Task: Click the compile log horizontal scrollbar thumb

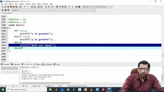Action: click(46, 83)
